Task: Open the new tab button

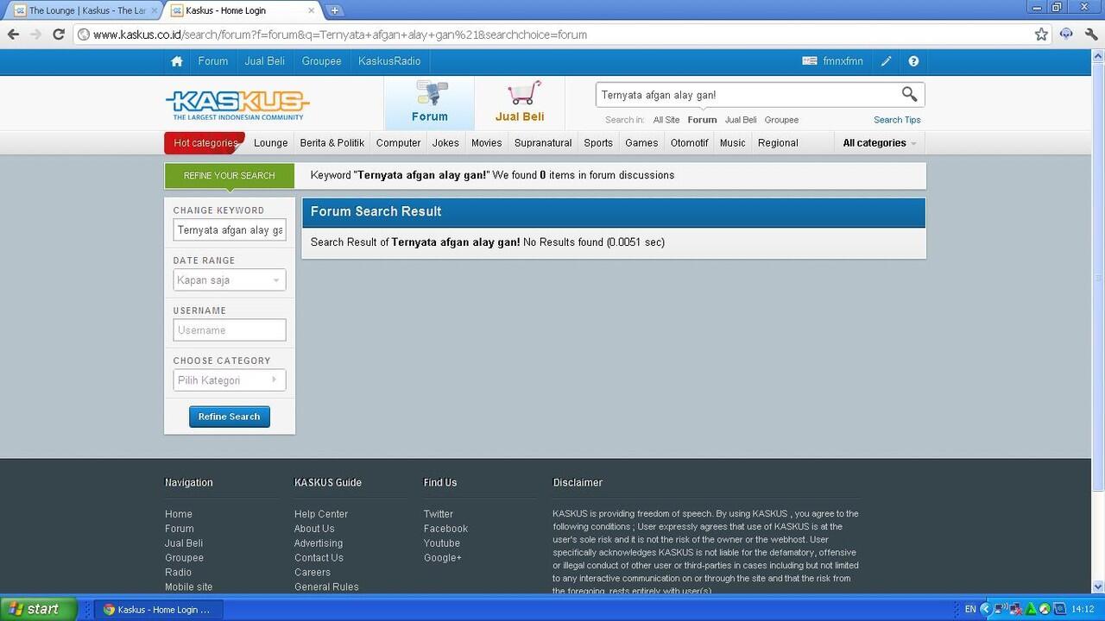Action: (335, 10)
